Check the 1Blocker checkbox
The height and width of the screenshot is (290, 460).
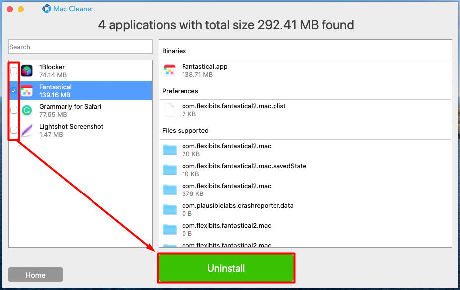(x=14, y=71)
